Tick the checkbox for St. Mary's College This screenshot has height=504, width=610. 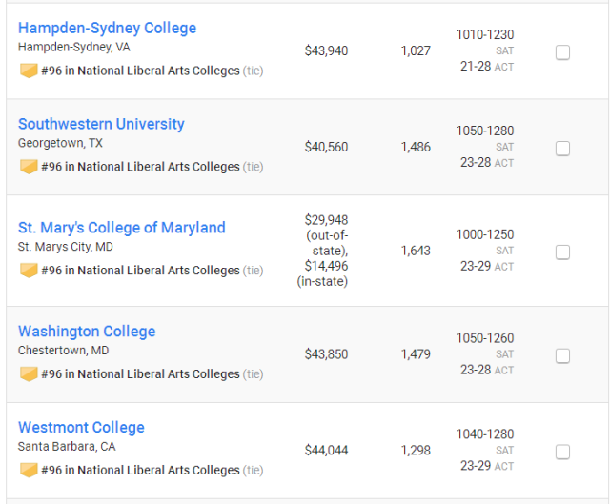tap(562, 252)
